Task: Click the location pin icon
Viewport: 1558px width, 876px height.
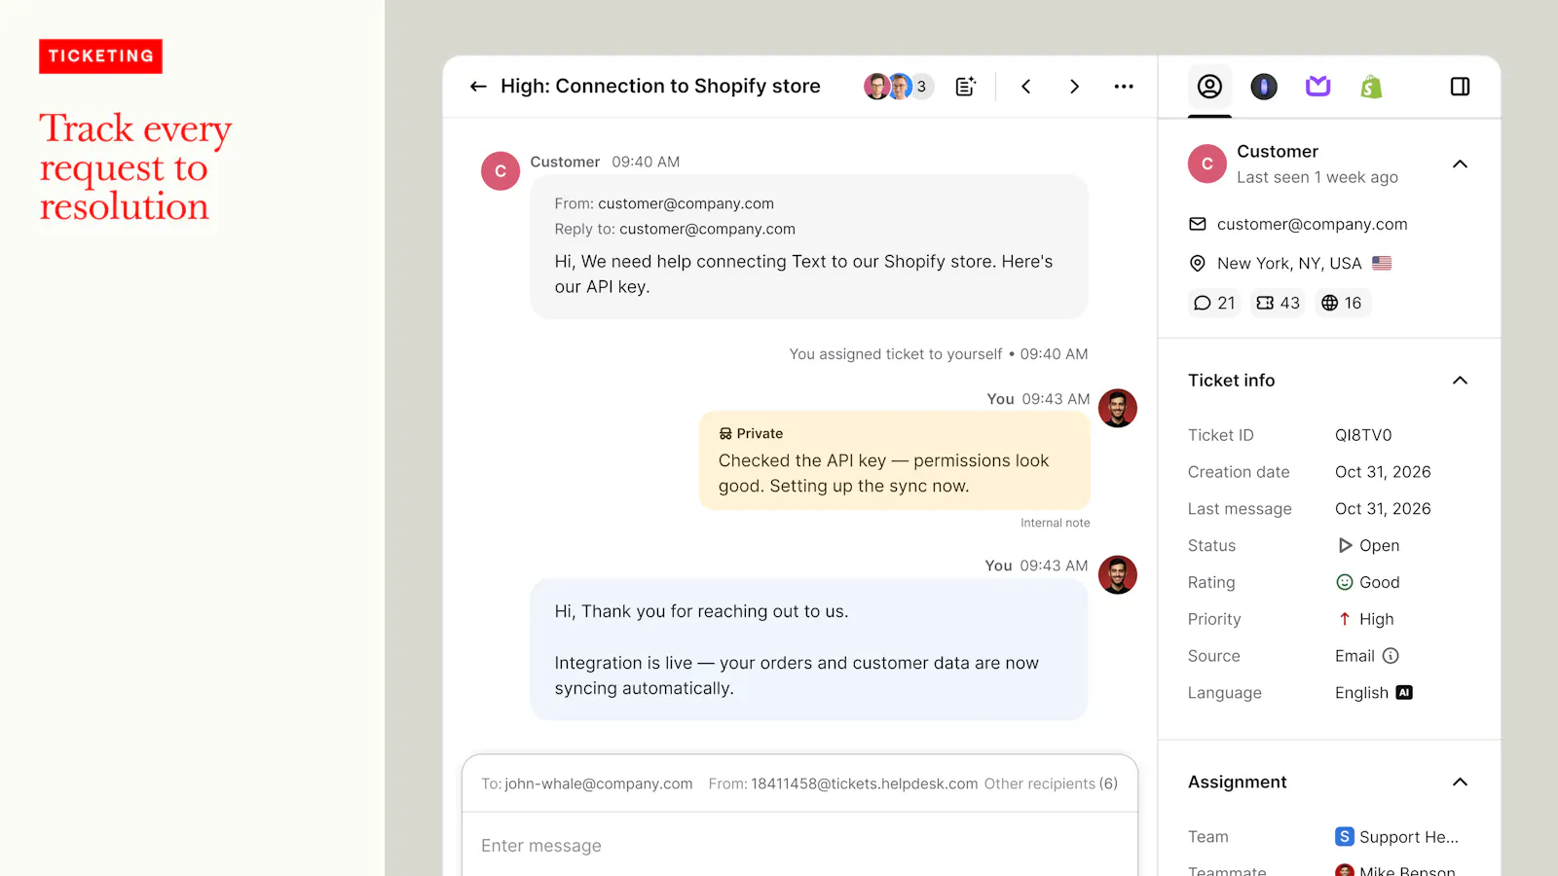Action: coord(1198,264)
